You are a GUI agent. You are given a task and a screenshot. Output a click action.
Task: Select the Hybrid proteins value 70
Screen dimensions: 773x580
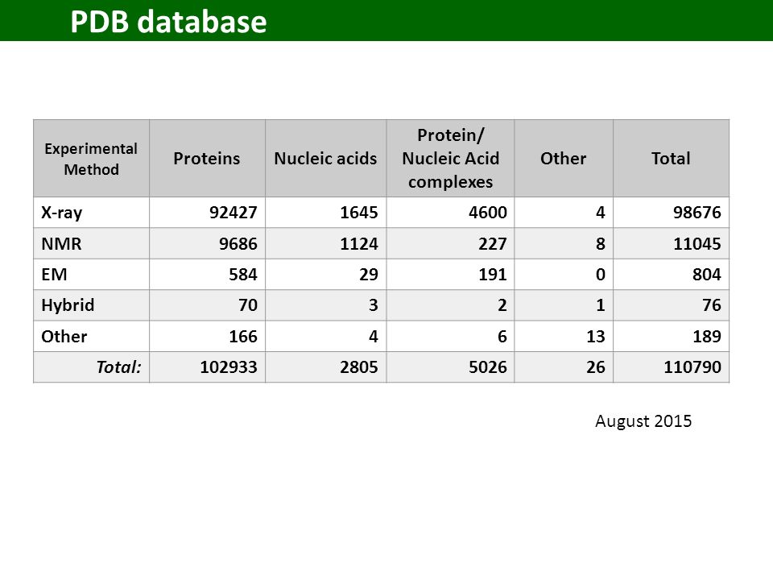tap(248, 305)
